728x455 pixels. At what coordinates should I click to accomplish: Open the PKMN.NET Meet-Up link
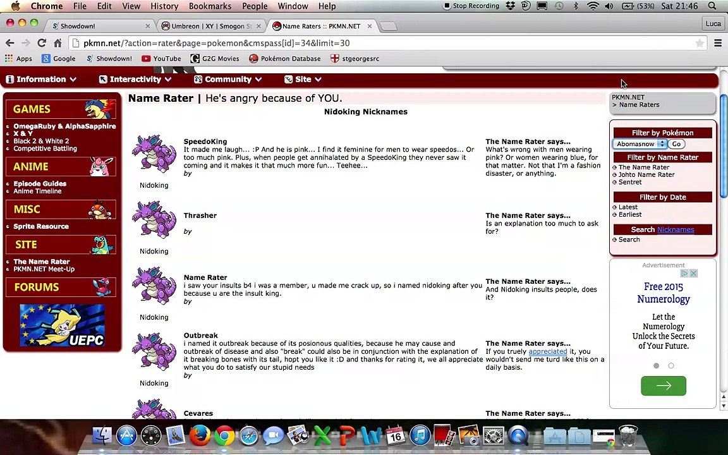click(x=44, y=269)
